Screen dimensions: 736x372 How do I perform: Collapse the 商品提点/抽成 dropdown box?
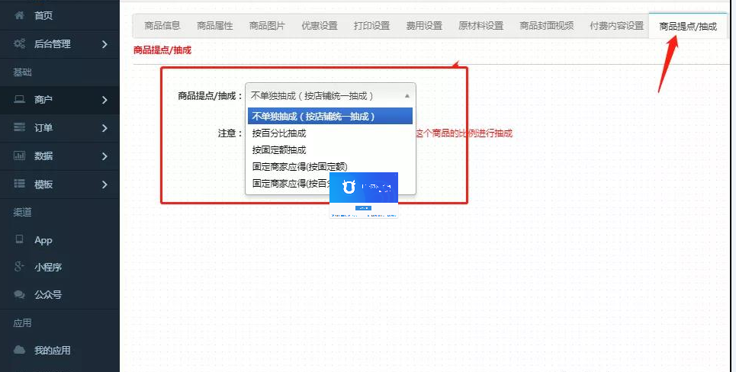[x=330, y=96]
